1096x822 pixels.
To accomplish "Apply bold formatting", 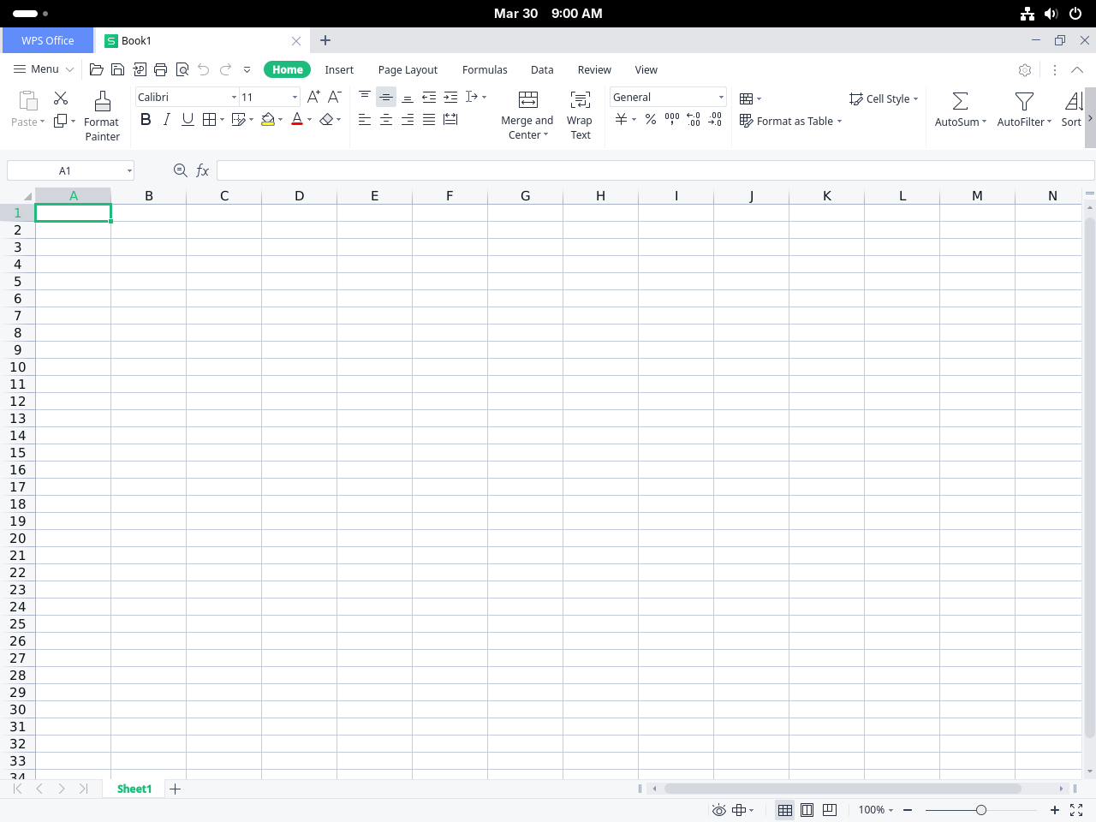I will point(146,119).
